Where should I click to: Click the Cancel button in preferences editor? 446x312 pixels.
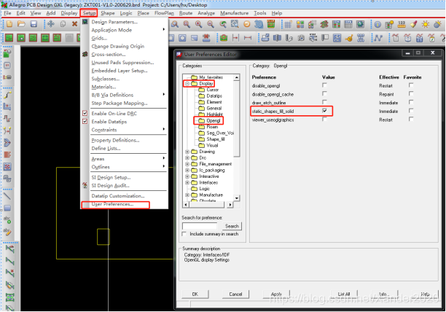[x=235, y=294]
